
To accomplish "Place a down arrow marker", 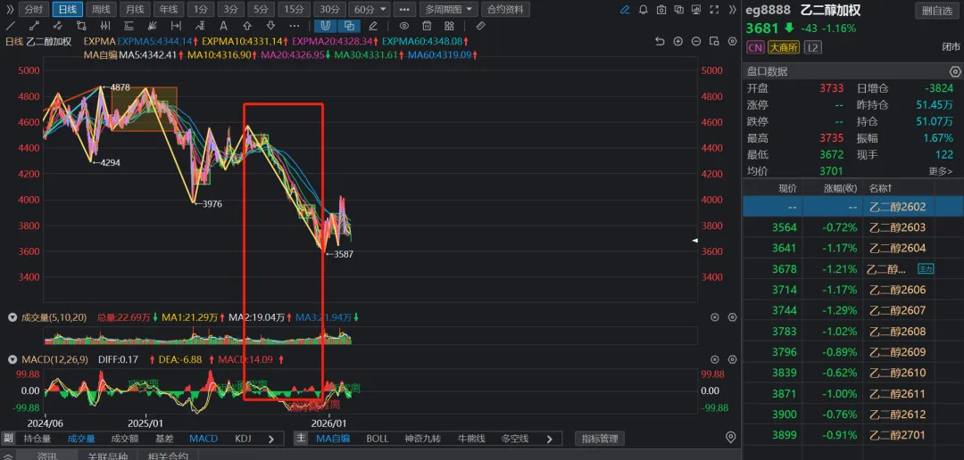I will coord(270,25).
